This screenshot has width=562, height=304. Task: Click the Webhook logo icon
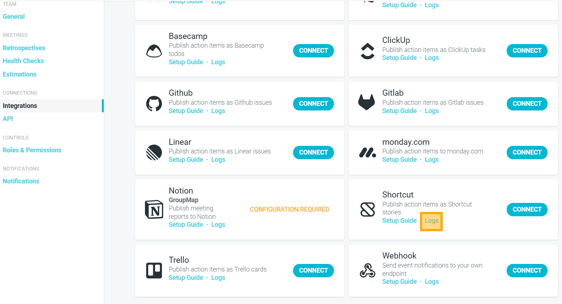pyautogui.click(x=368, y=270)
